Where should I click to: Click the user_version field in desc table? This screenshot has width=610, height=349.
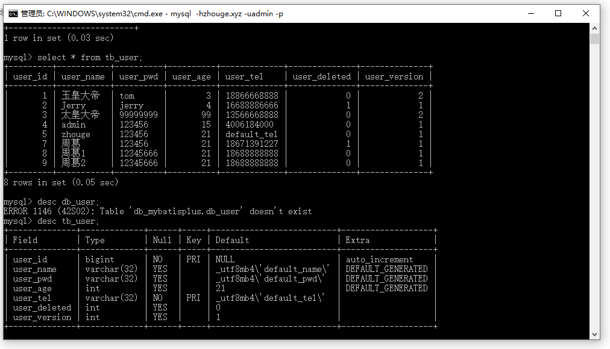pyautogui.click(x=42, y=317)
